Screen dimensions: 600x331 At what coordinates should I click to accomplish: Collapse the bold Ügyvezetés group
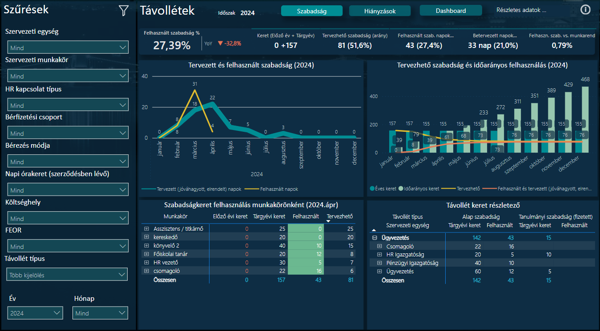pos(374,238)
